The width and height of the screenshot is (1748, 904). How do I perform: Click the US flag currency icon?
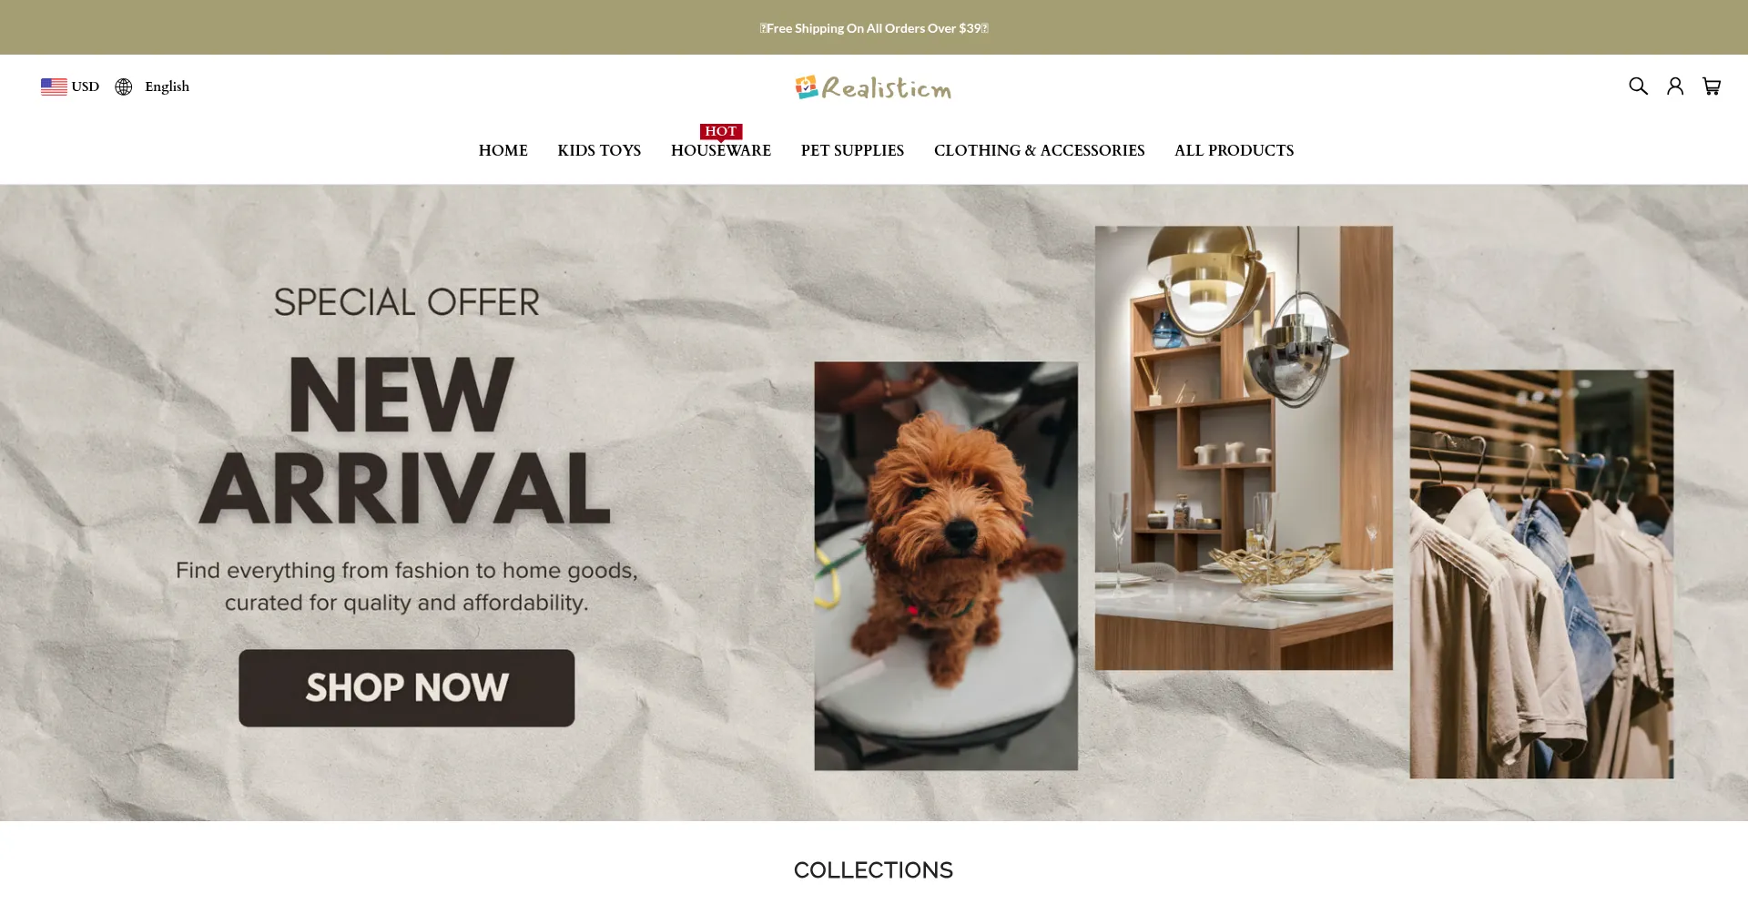click(54, 86)
